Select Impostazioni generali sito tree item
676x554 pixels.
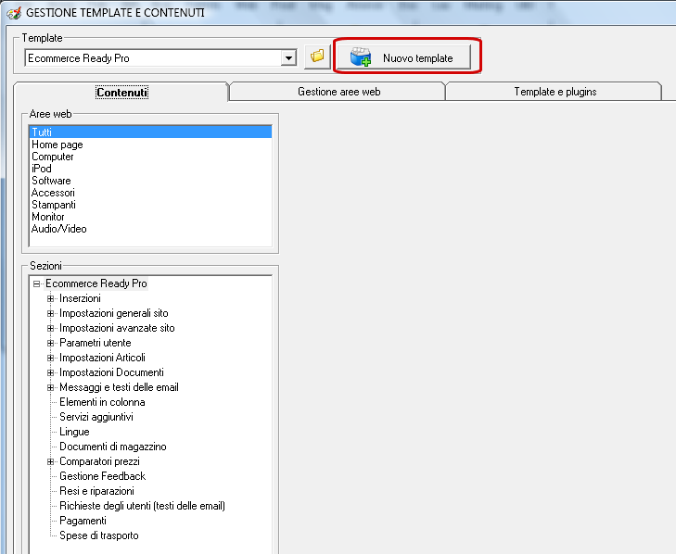114,313
